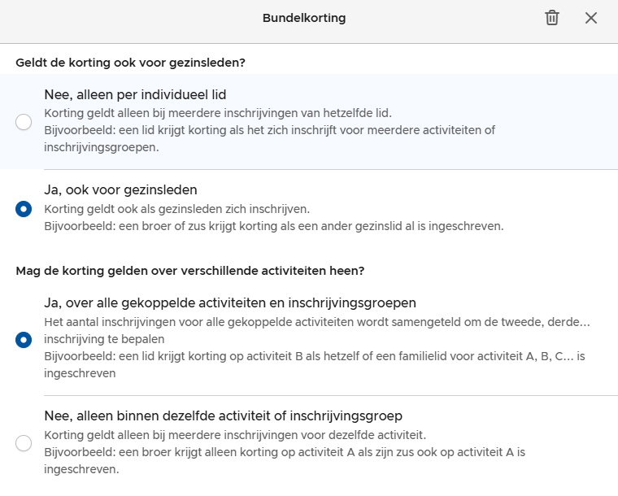Click the 'Mag de korting gelden over verschillende activiteiten heen?' heading
This screenshot has height=496, width=618.
click(x=189, y=271)
